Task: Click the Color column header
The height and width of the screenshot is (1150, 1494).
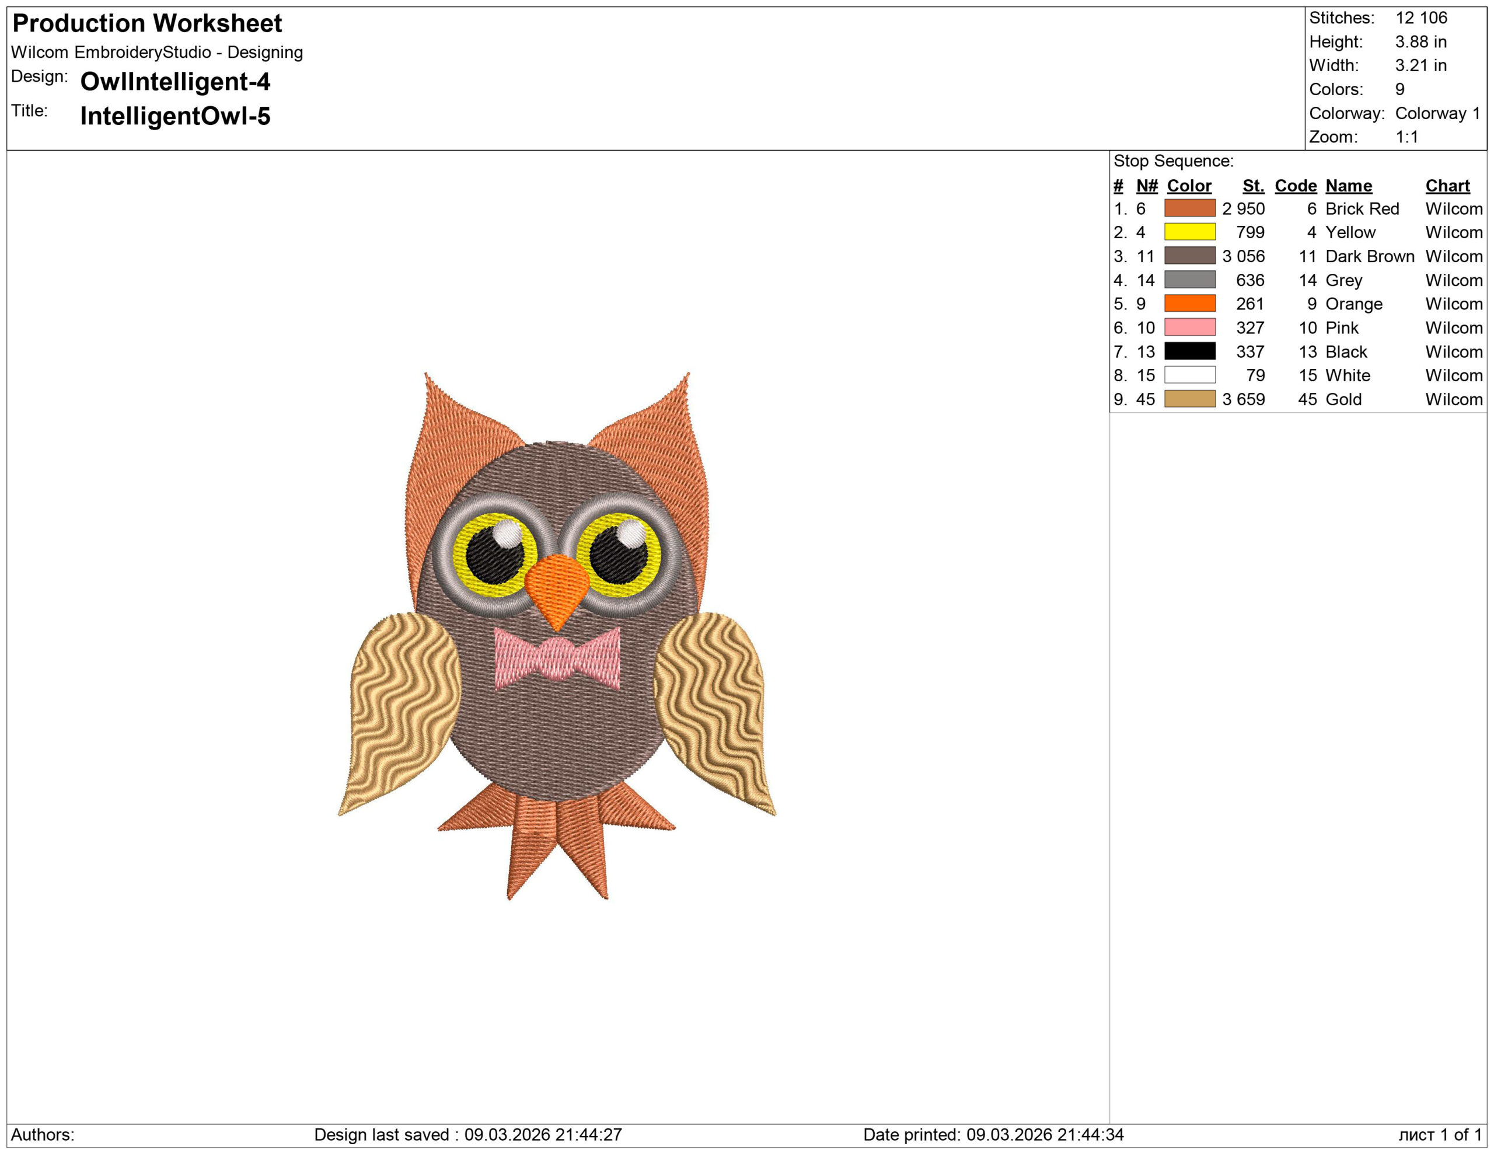Action: tap(1189, 186)
